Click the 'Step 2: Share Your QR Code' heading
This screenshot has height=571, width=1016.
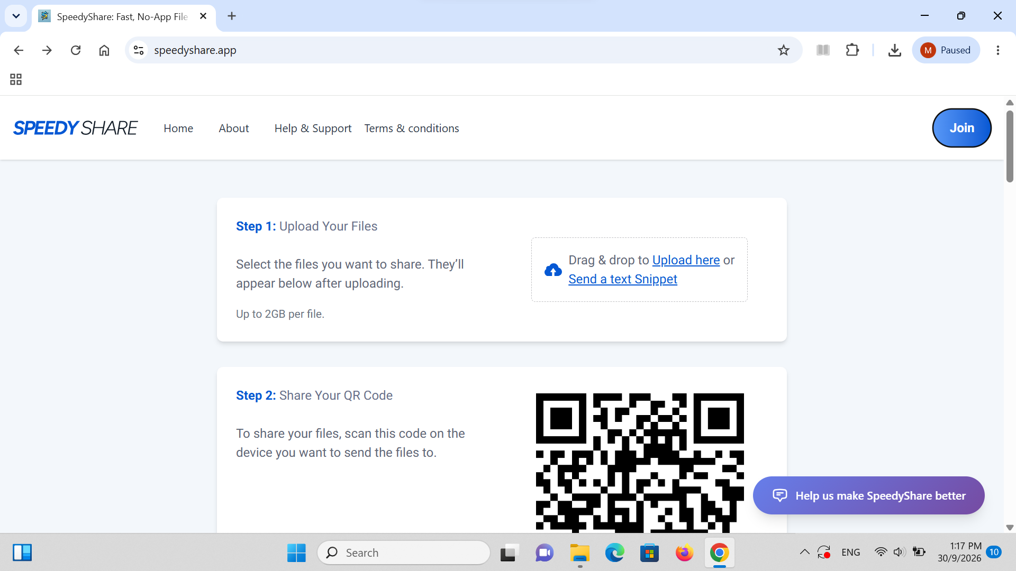(314, 395)
